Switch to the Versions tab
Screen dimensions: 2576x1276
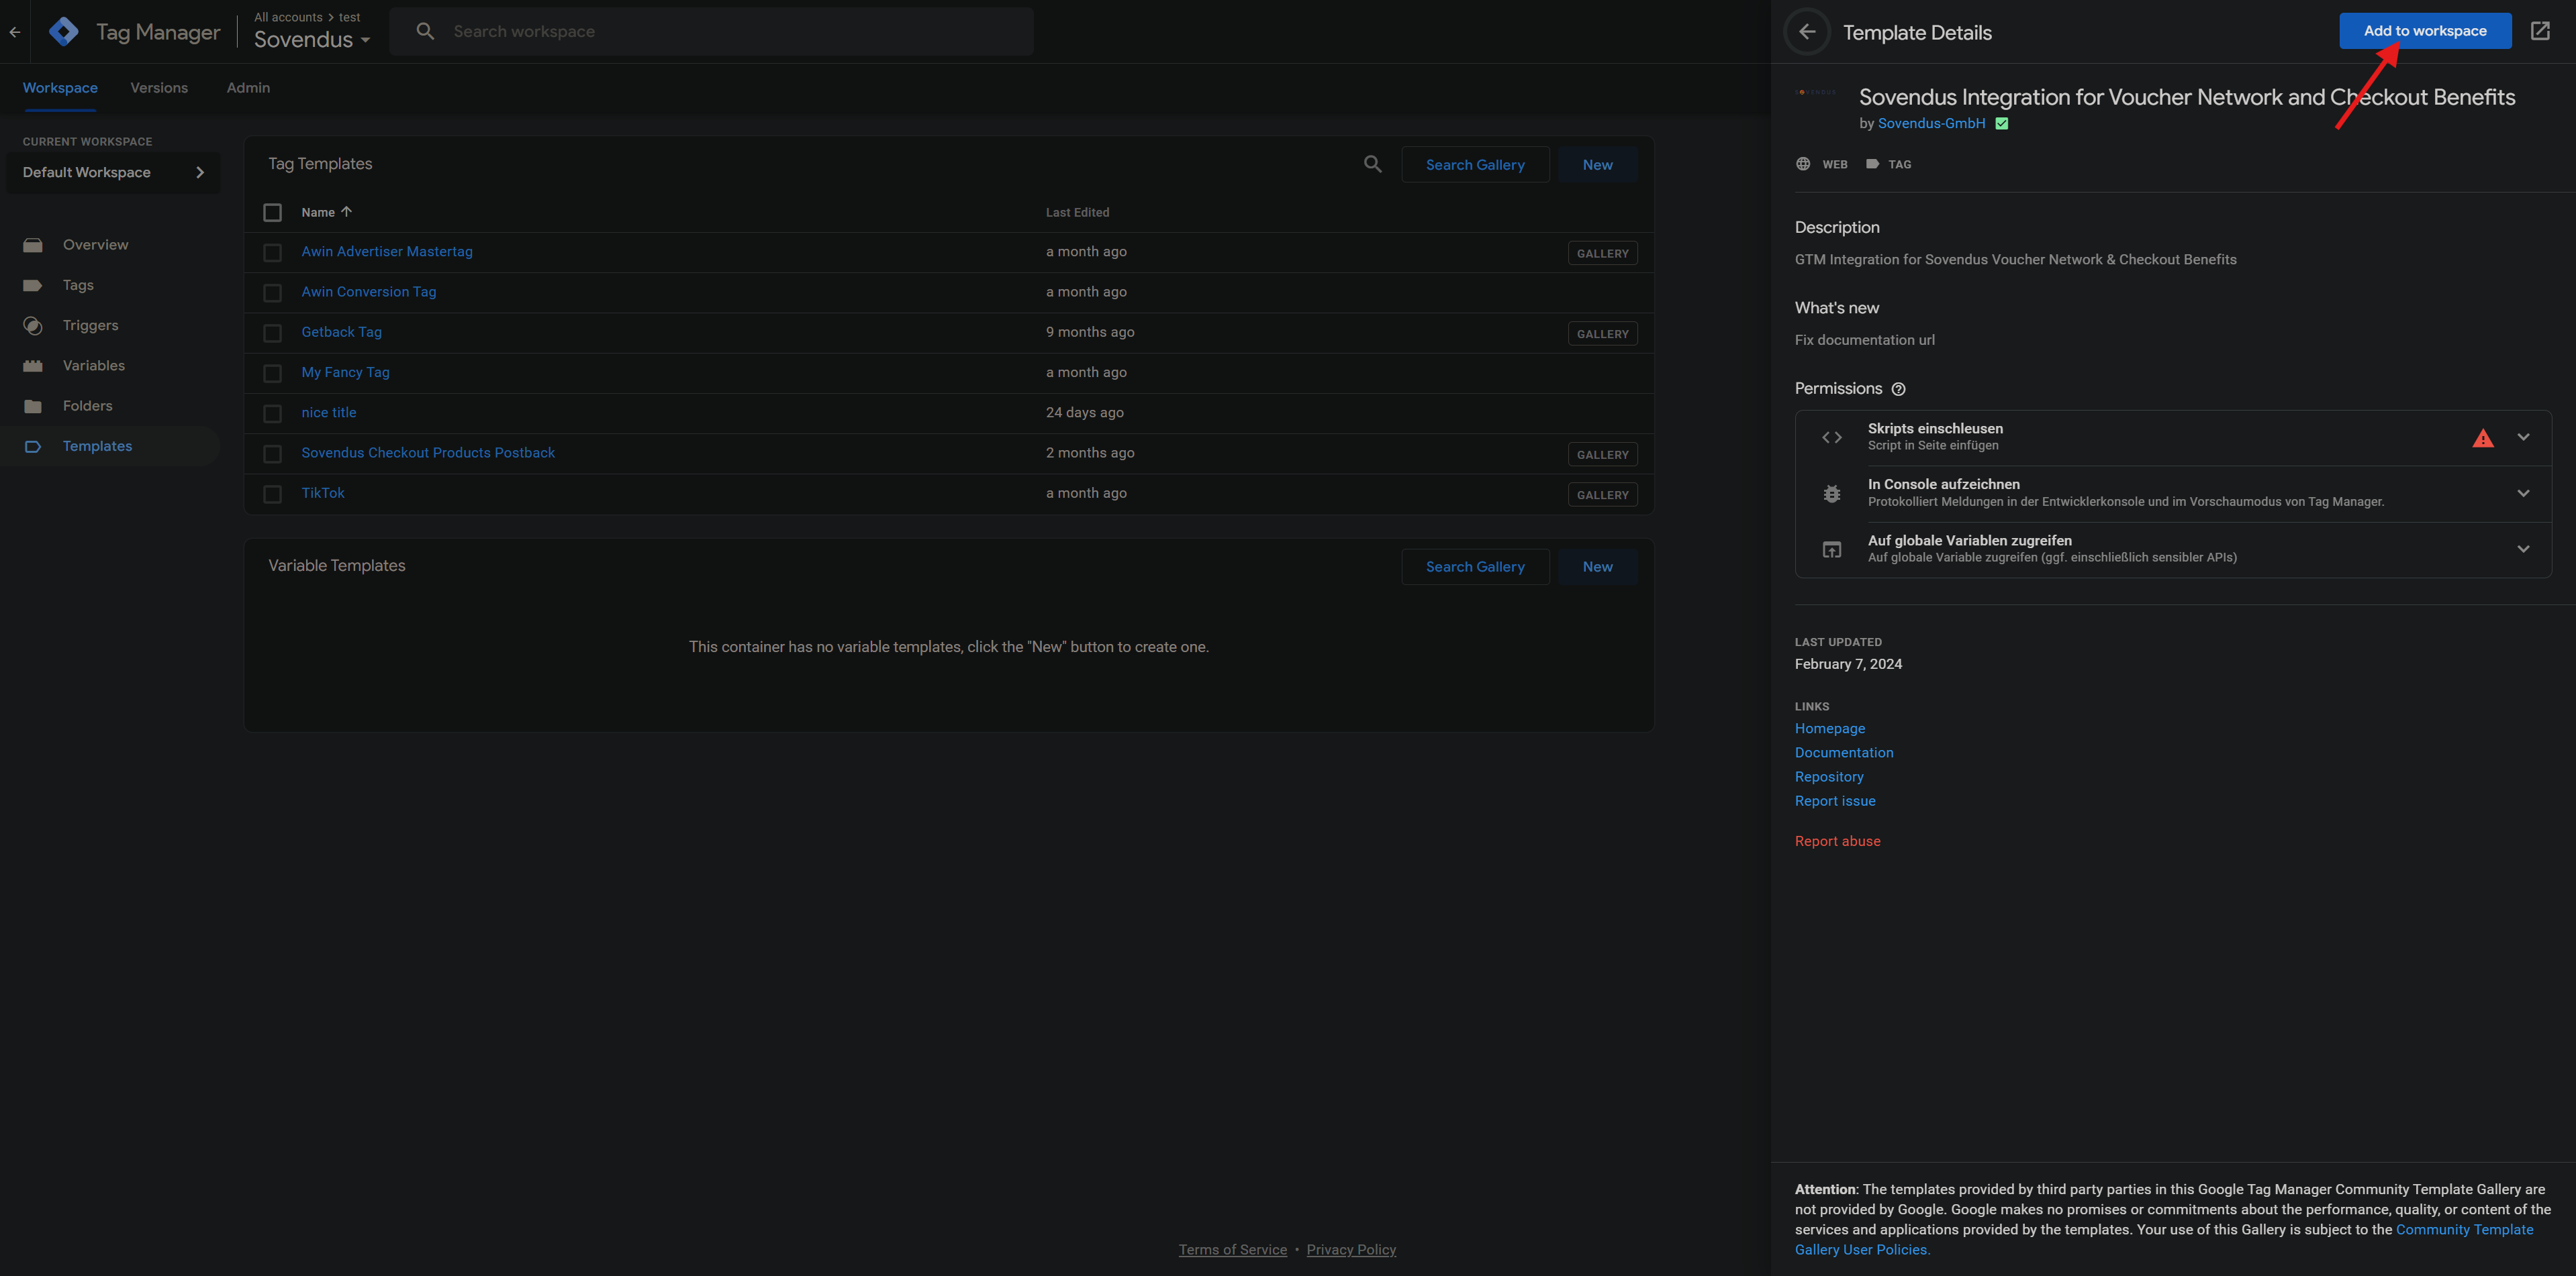point(159,88)
